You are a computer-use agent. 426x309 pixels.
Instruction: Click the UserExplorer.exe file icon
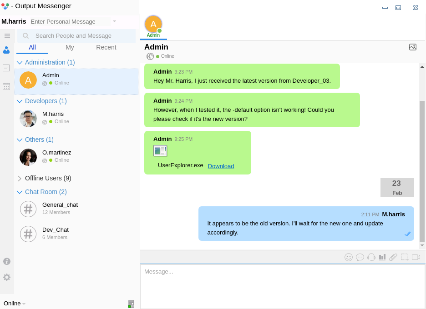160,150
